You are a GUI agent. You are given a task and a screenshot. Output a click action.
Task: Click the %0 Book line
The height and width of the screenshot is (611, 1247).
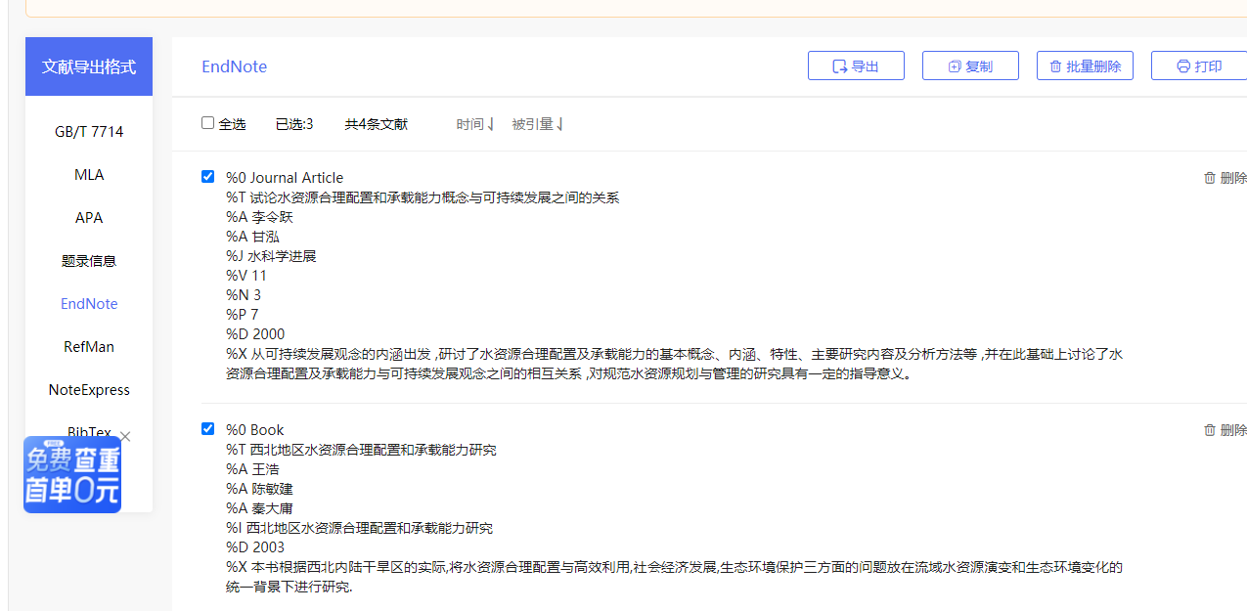point(254,430)
